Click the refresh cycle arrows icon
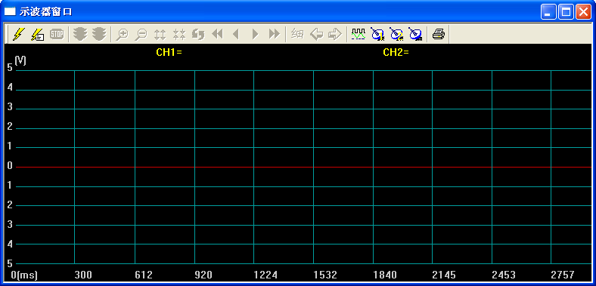Viewport: 596px width, 286px height. pyautogui.click(x=198, y=34)
